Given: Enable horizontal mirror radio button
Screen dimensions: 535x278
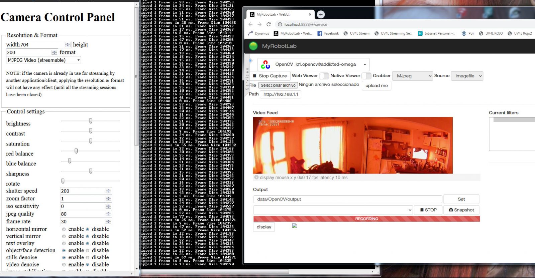Looking at the screenshot, I should (64, 229).
